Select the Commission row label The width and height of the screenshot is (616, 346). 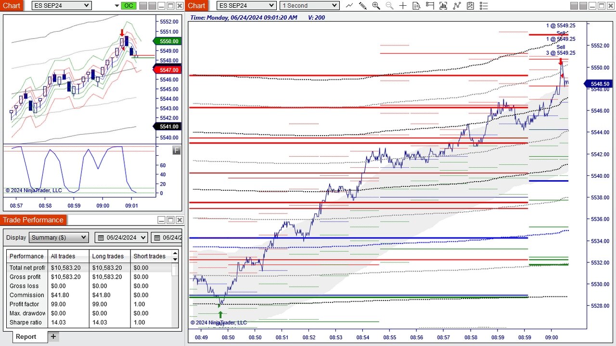click(x=27, y=295)
